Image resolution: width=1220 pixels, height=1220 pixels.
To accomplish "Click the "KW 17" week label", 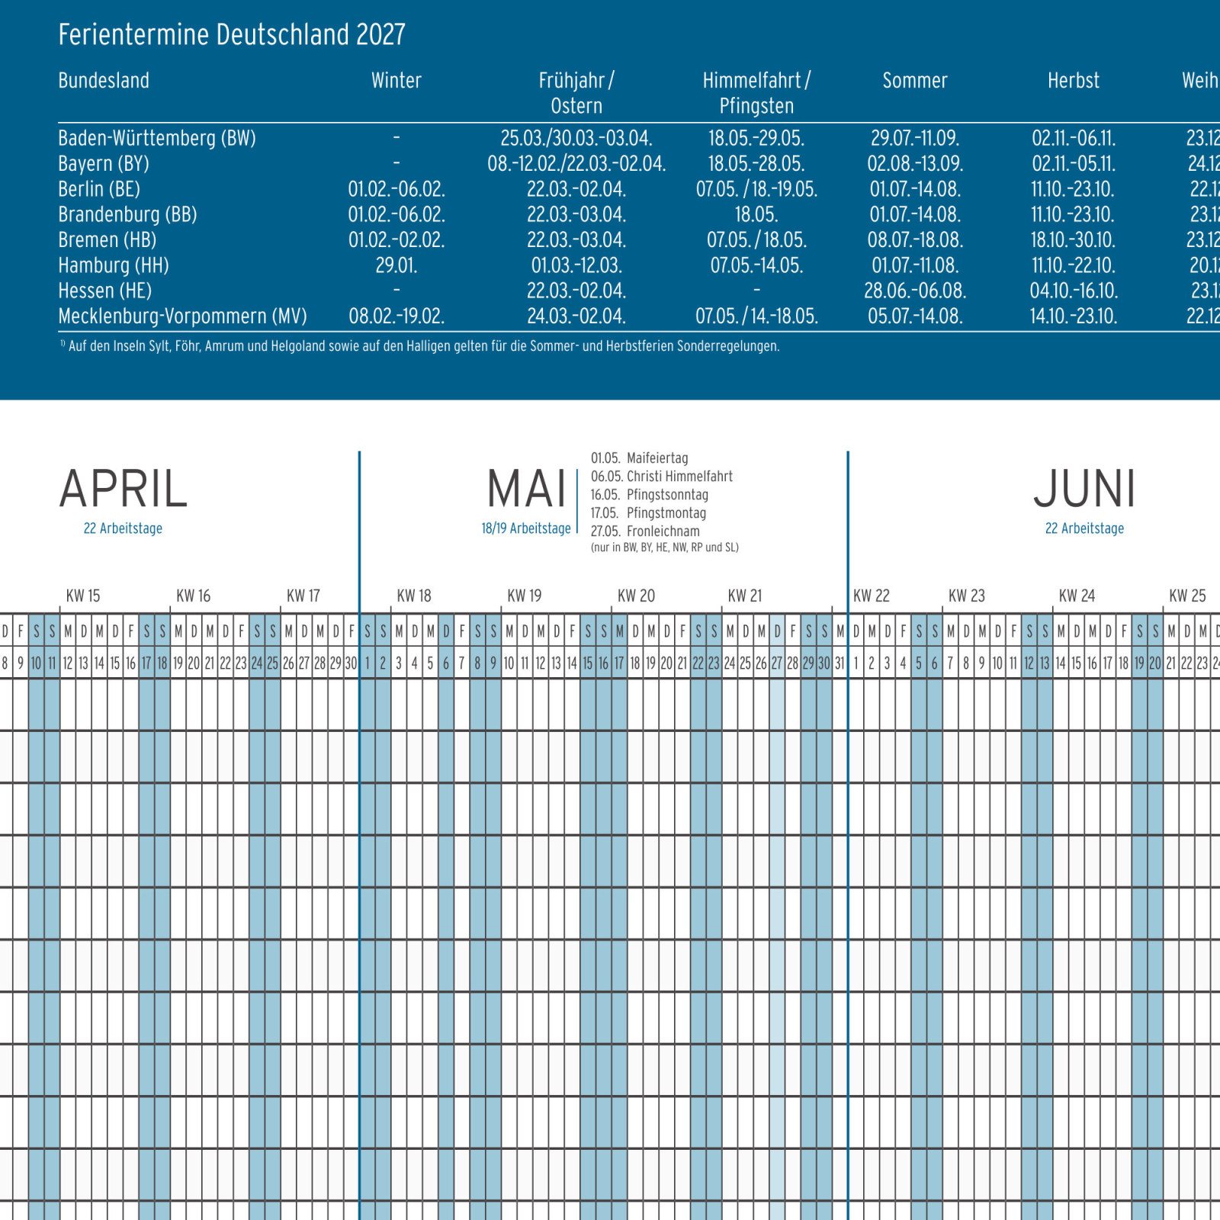I will (x=303, y=596).
